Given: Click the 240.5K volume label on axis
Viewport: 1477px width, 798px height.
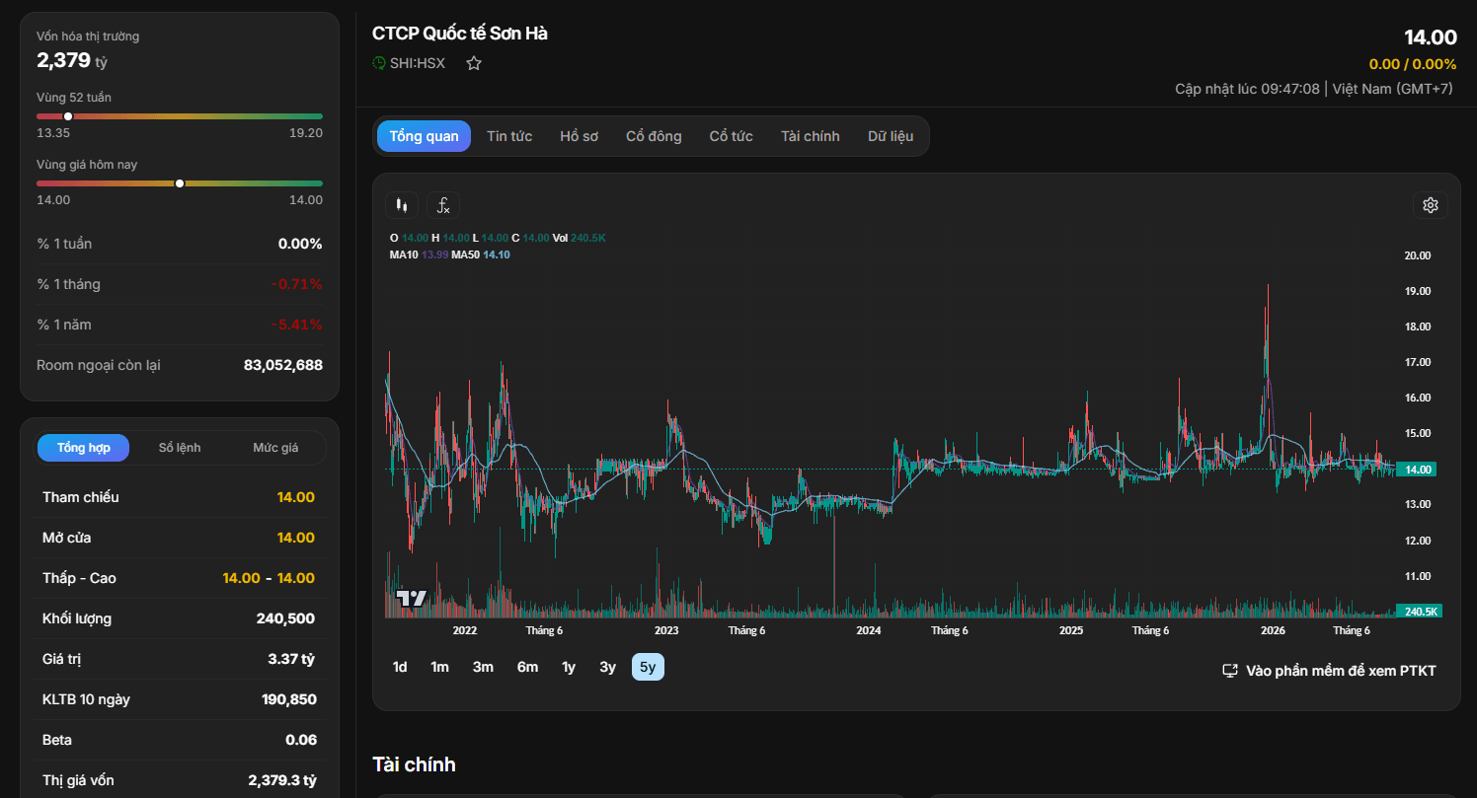Looking at the screenshot, I should tap(1419, 612).
